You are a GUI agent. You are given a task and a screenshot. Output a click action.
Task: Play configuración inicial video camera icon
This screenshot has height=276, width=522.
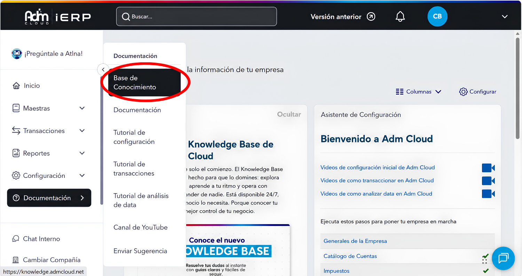point(488,168)
